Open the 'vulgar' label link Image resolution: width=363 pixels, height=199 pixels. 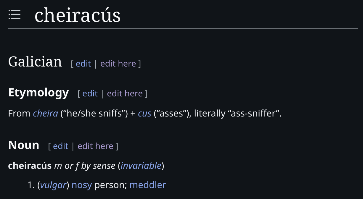pyautogui.click(x=53, y=185)
